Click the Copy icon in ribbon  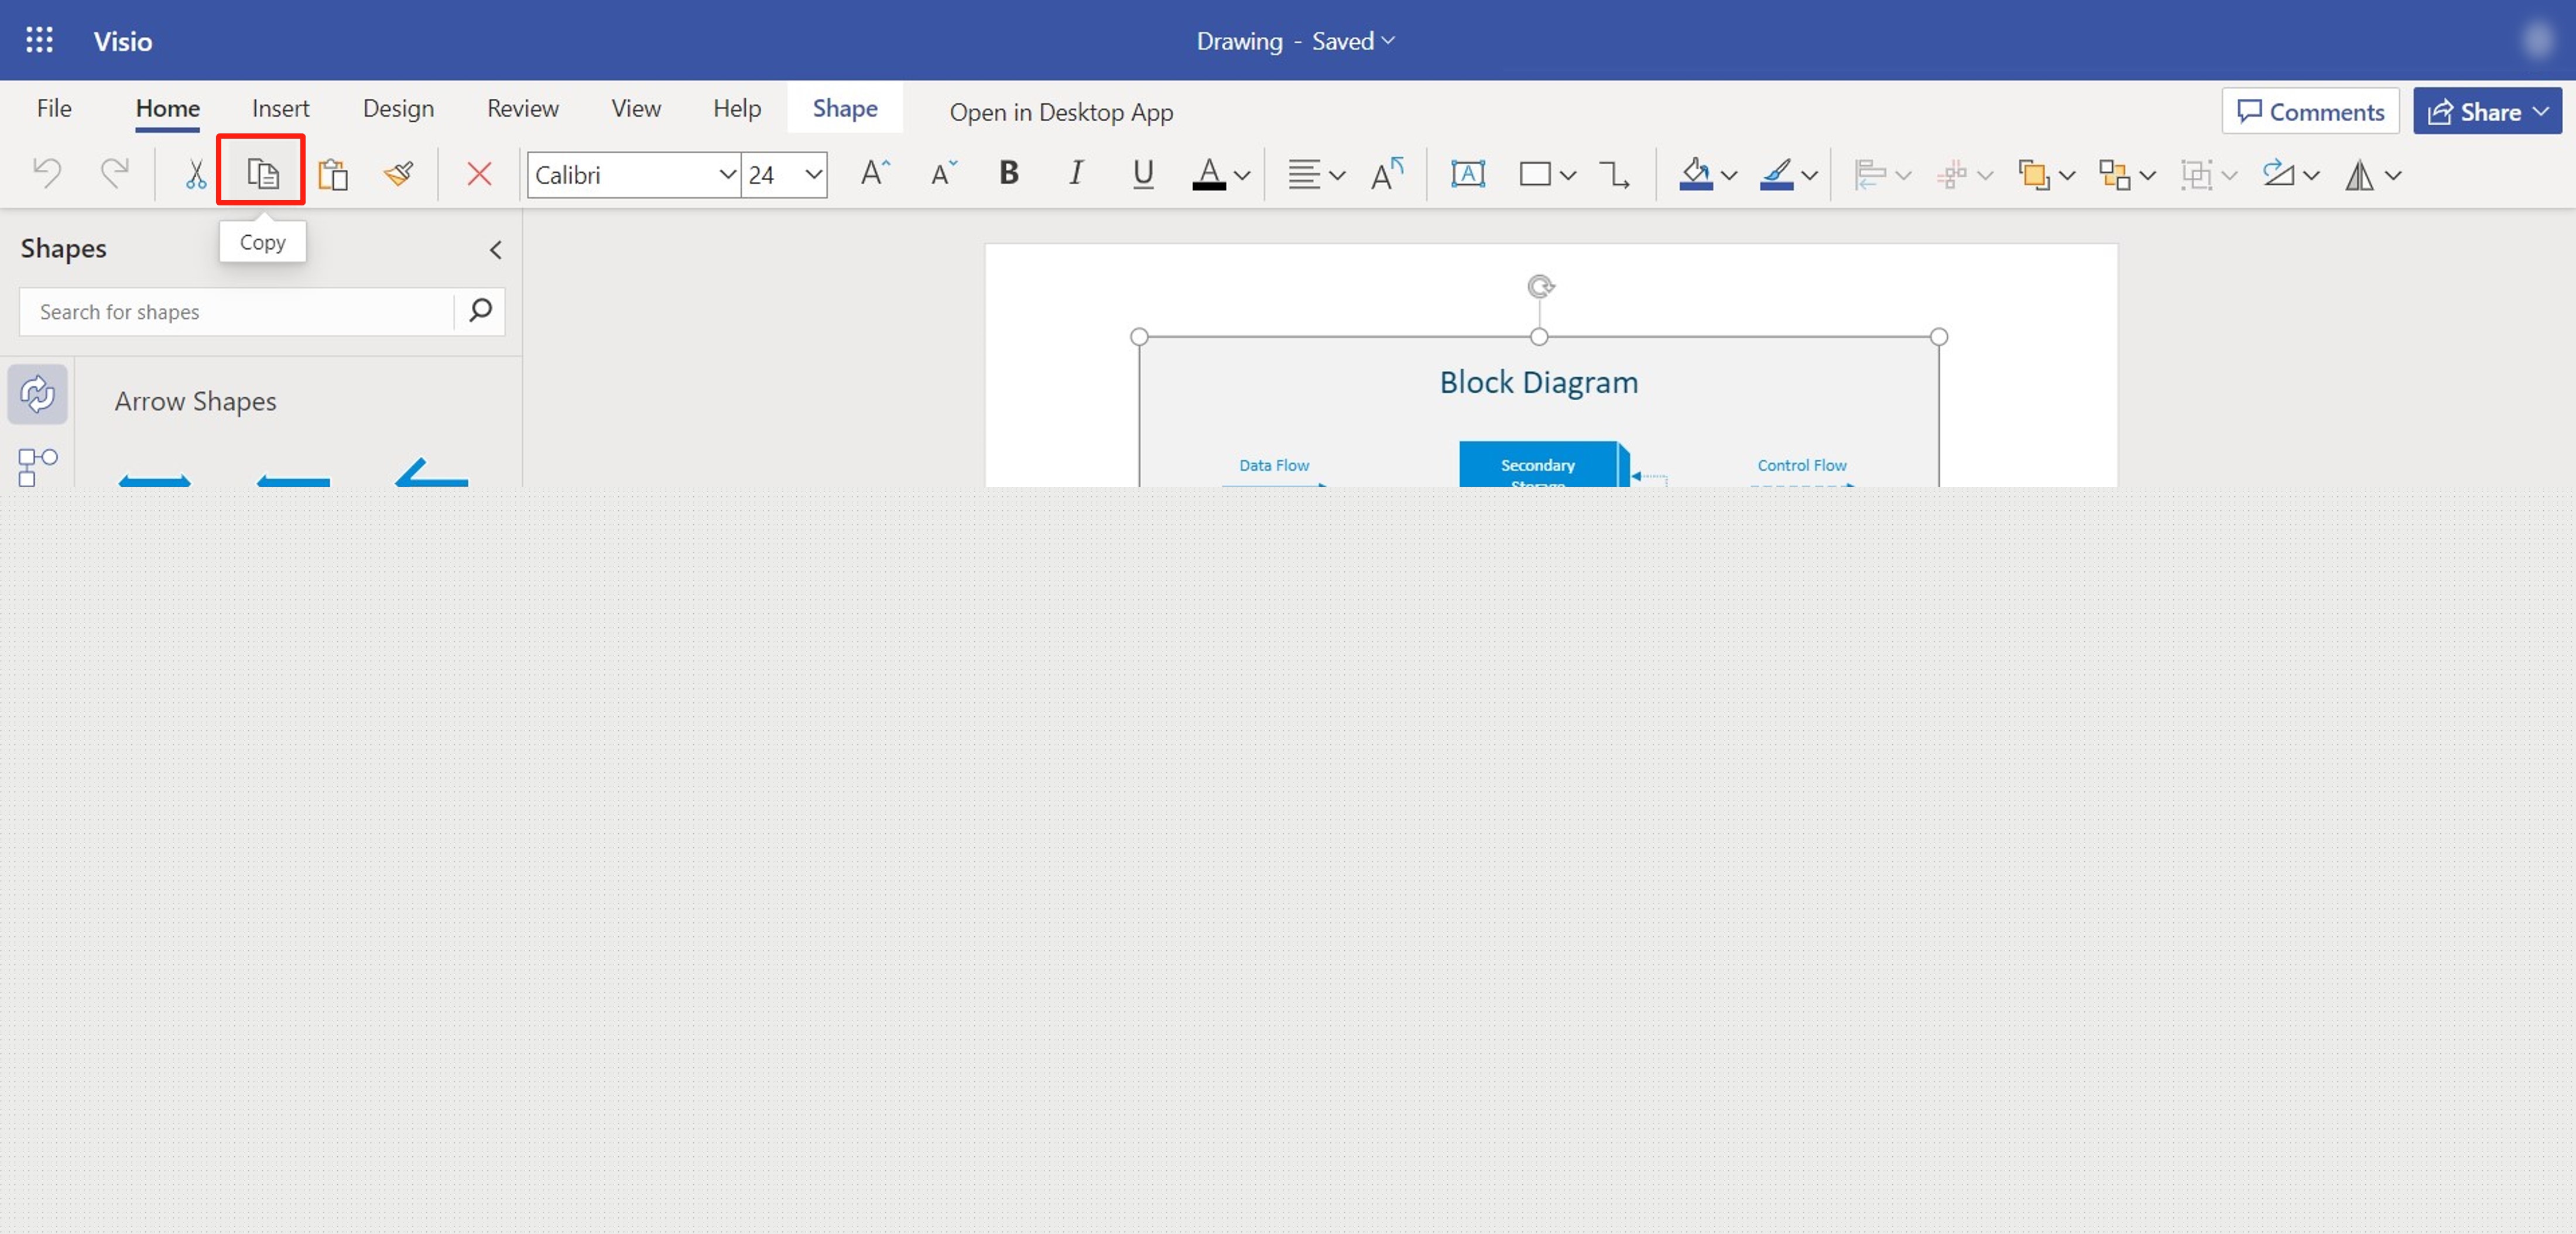coord(262,174)
